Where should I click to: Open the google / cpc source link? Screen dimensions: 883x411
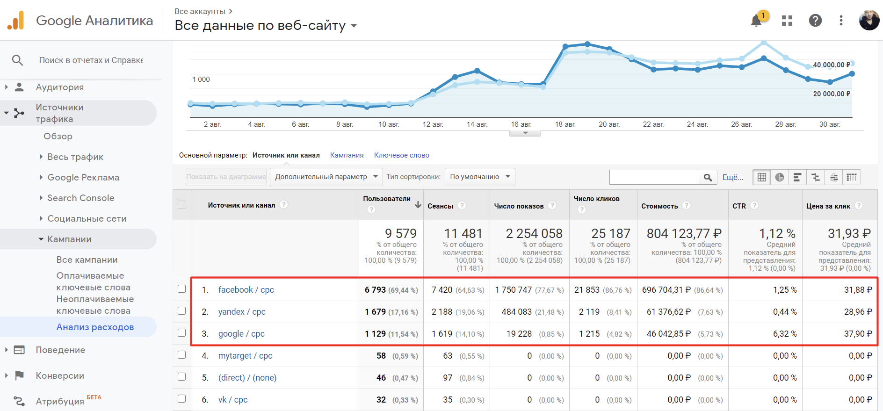(x=241, y=334)
